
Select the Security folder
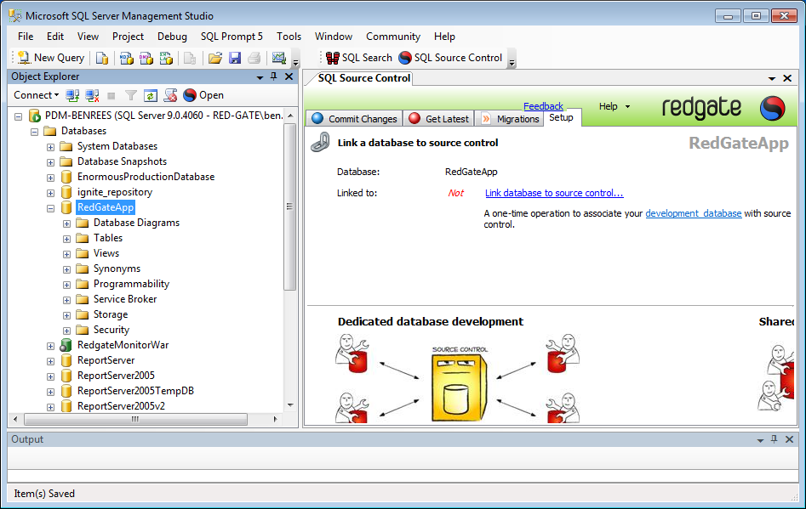(x=111, y=330)
